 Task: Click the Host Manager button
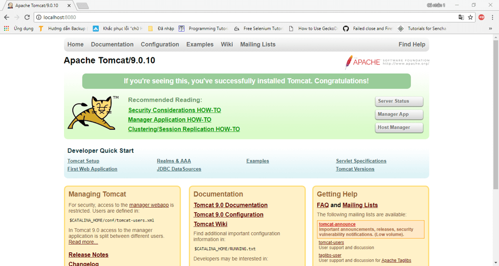click(399, 127)
